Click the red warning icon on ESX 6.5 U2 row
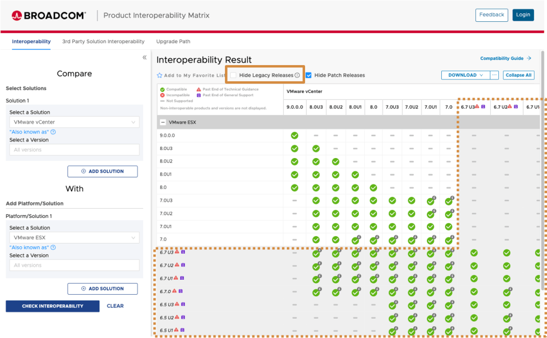This screenshot has width=547, height=338. point(177,317)
